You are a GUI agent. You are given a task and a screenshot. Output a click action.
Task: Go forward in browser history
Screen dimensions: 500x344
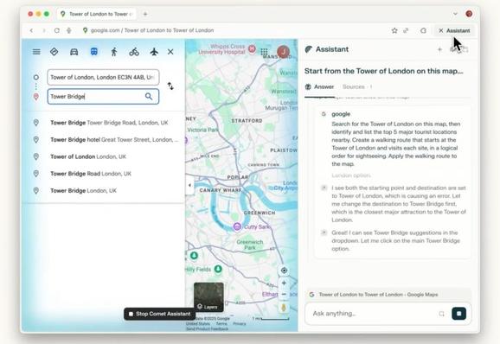click(x=44, y=30)
